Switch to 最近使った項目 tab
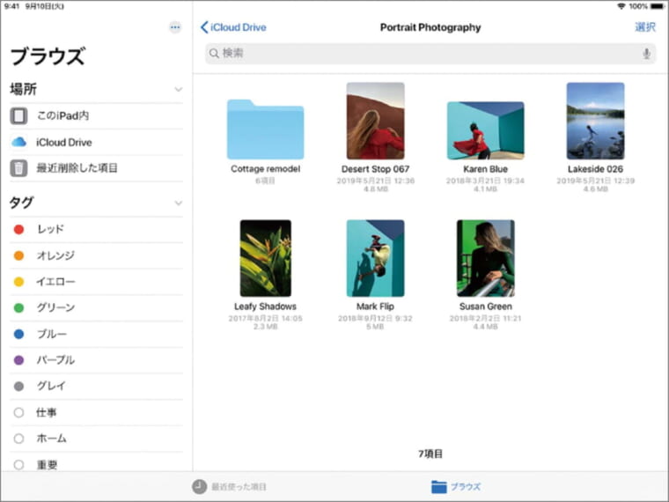The height and width of the screenshot is (502, 669). coord(229,486)
